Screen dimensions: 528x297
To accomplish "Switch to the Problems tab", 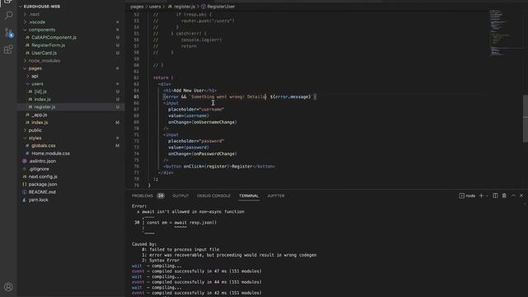I will coord(143,196).
